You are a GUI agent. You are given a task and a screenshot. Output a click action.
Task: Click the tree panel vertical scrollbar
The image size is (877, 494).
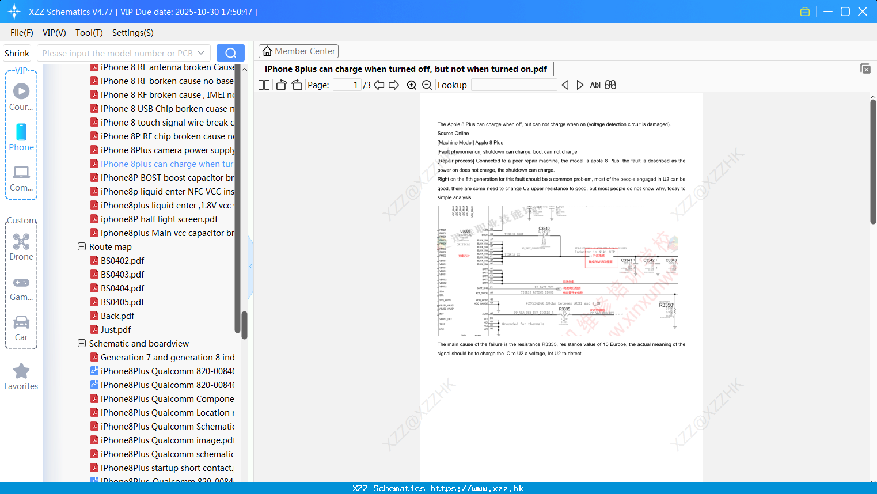244,325
